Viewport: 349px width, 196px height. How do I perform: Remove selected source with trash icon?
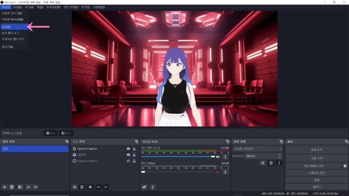pos(82,187)
